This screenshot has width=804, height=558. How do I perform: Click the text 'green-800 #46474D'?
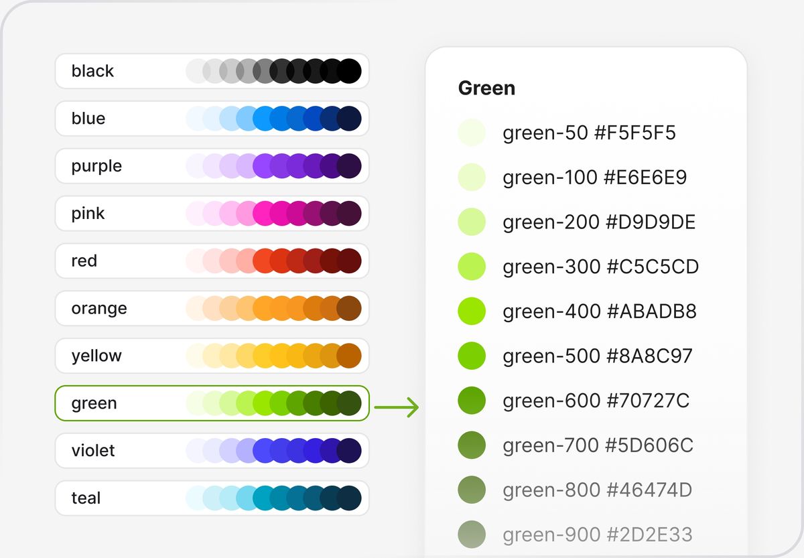(x=598, y=490)
